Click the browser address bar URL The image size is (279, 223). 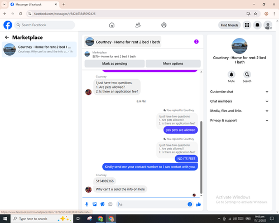[x=65, y=14]
